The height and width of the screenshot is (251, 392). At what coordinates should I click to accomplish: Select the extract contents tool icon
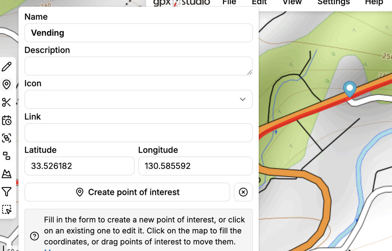pyautogui.click(x=7, y=156)
